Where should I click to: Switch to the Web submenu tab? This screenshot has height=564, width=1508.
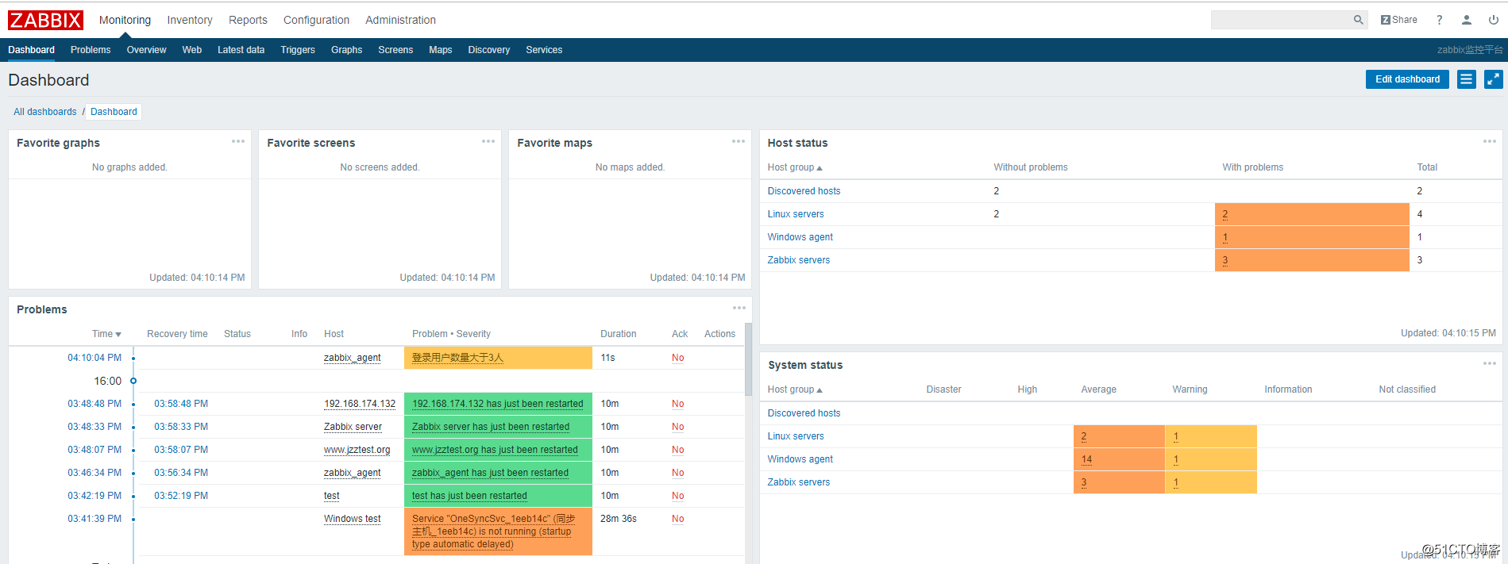click(x=191, y=50)
